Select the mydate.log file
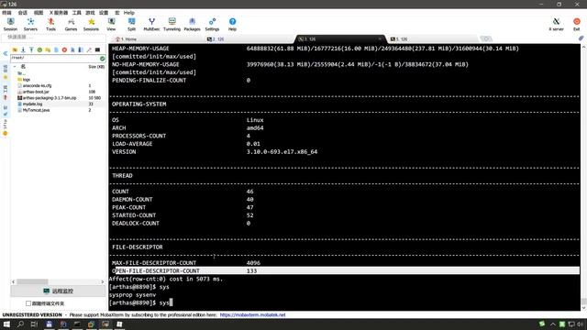The height and width of the screenshot is (330, 587). [x=33, y=104]
